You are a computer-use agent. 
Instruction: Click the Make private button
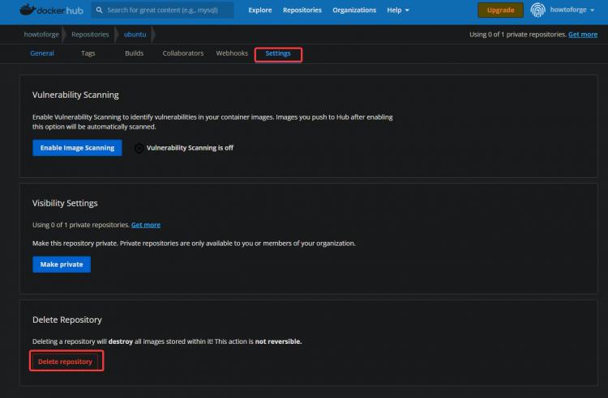pos(62,265)
